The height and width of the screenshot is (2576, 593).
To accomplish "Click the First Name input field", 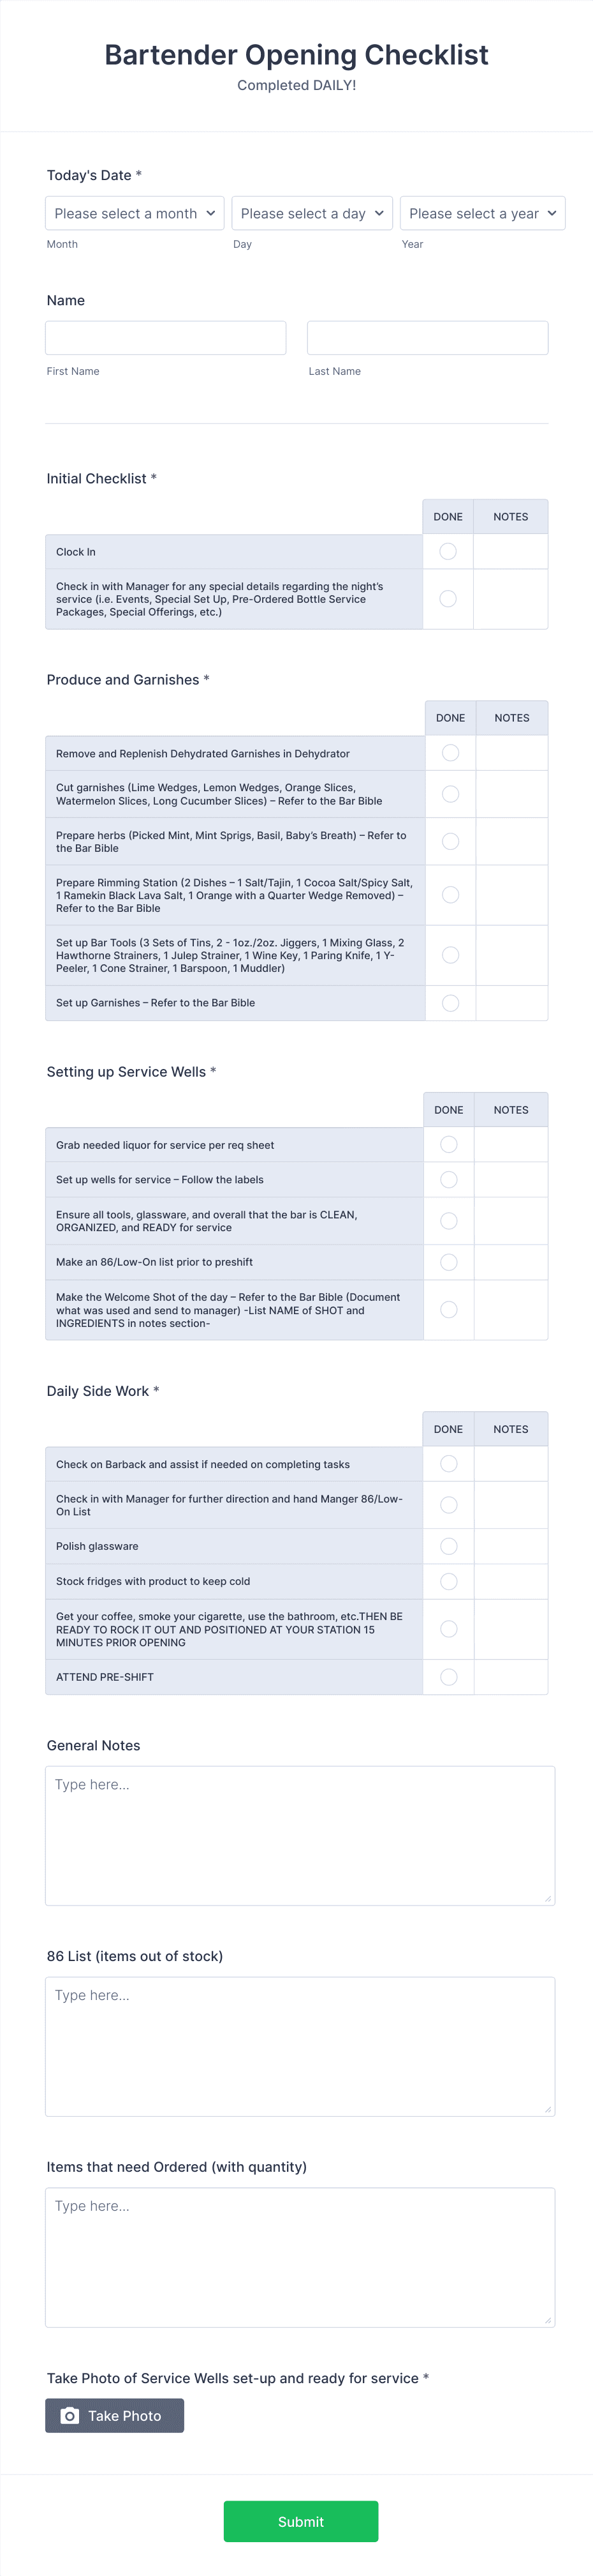I will [x=166, y=338].
